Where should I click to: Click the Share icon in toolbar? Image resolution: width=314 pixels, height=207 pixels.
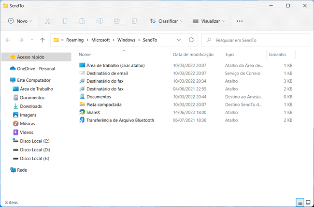coord(117,21)
